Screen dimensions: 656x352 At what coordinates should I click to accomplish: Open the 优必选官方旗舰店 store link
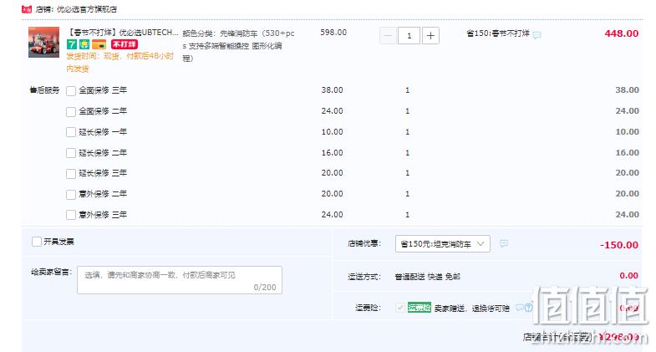coord(87,9)
